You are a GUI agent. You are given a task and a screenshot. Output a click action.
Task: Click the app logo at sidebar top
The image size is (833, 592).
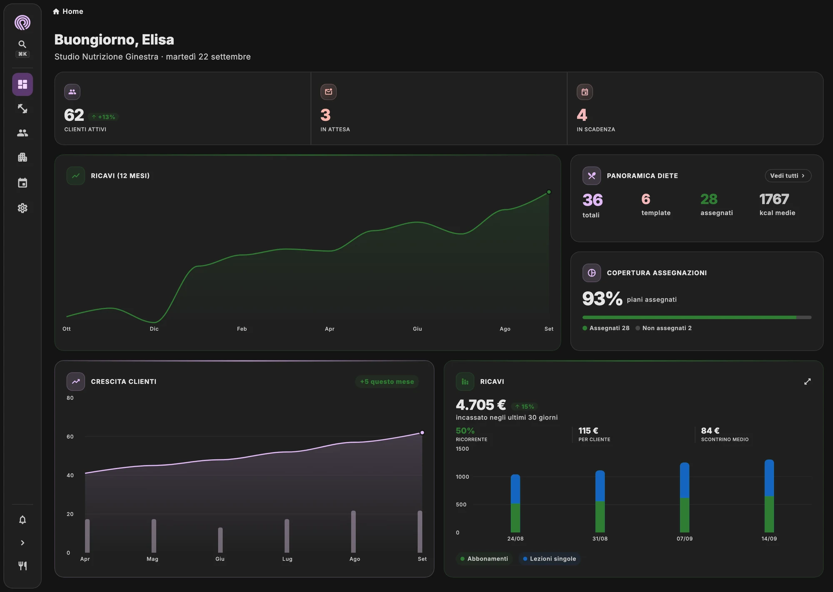tap(22, 22)
